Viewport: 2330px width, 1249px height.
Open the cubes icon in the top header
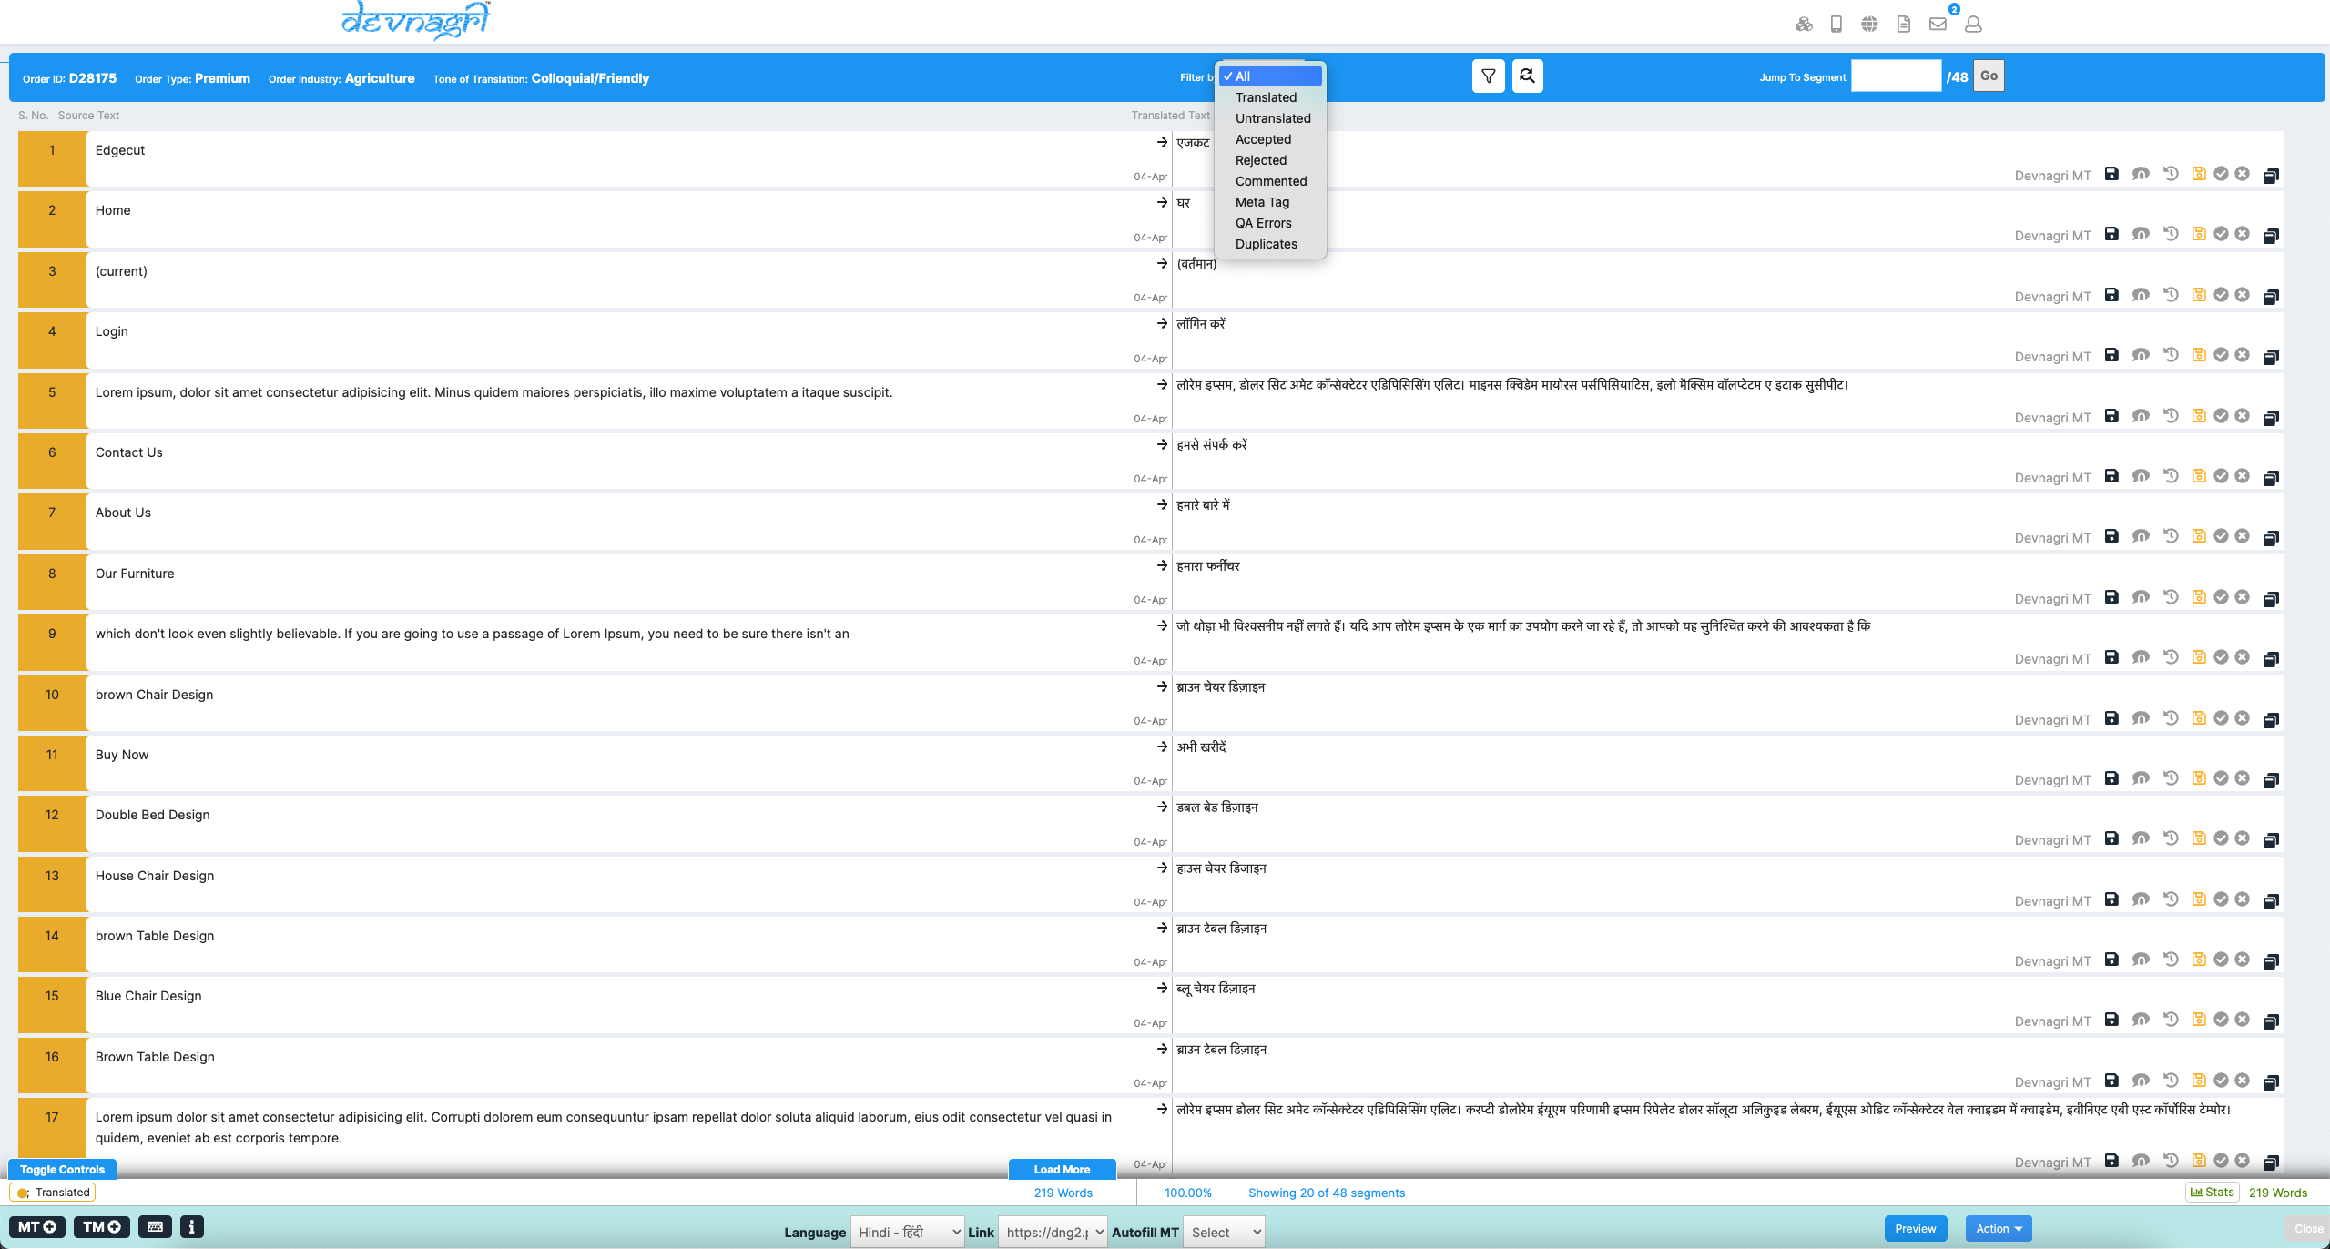click(1804, 25)
